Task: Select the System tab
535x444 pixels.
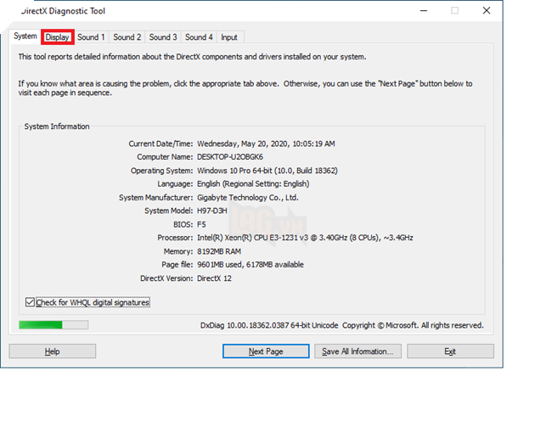Action: tap(25, 37)
